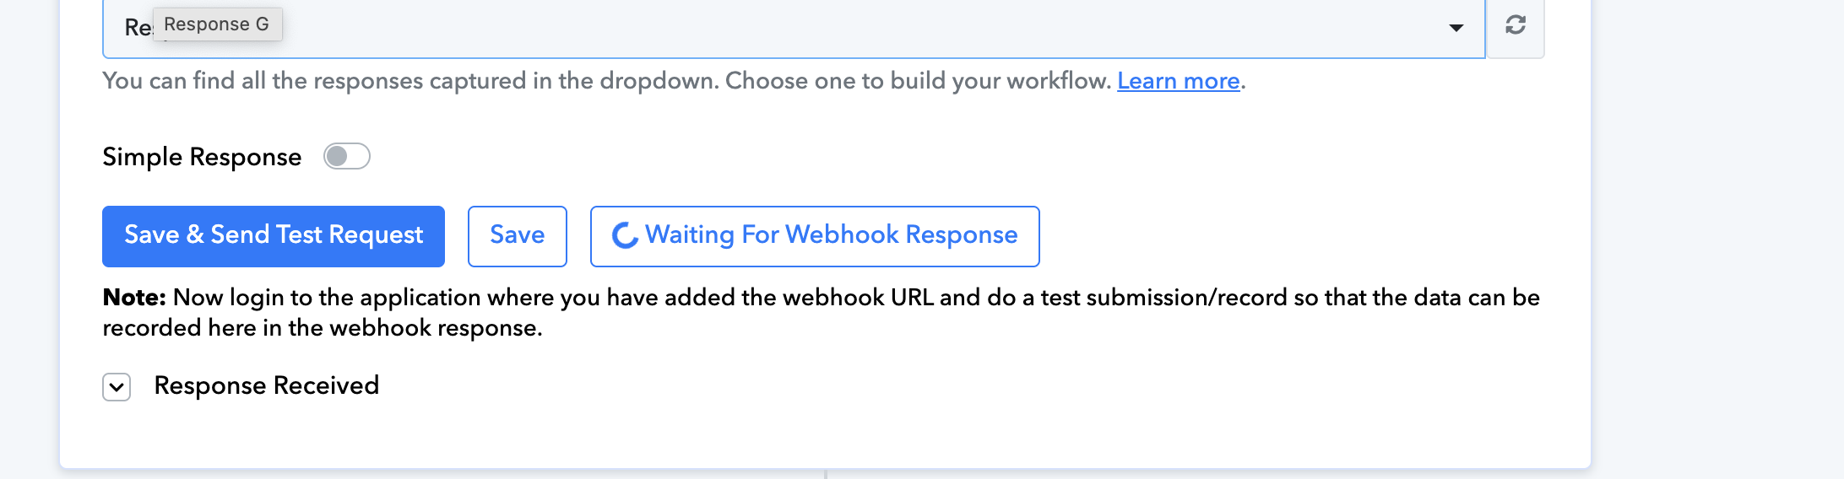Expand the Response Received chevron
Image resolution: width=1844 pixels, height=479 pixels.
pyautogui.click(x=117, y=387)
